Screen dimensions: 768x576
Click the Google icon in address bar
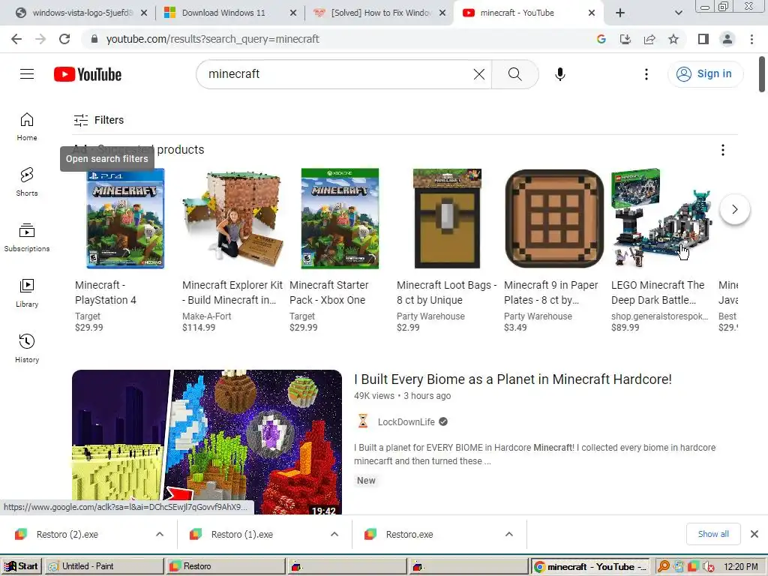601,39
